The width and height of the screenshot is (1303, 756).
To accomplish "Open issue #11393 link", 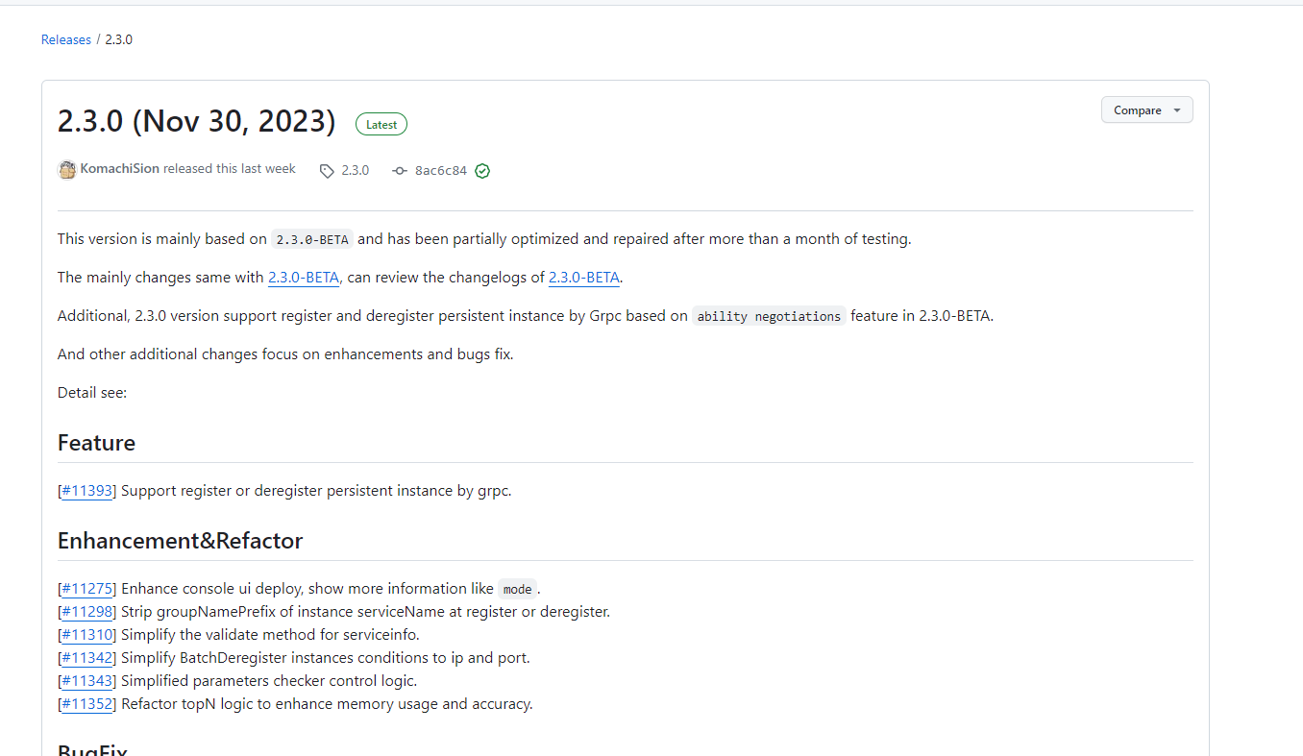I will coord(87,491).
